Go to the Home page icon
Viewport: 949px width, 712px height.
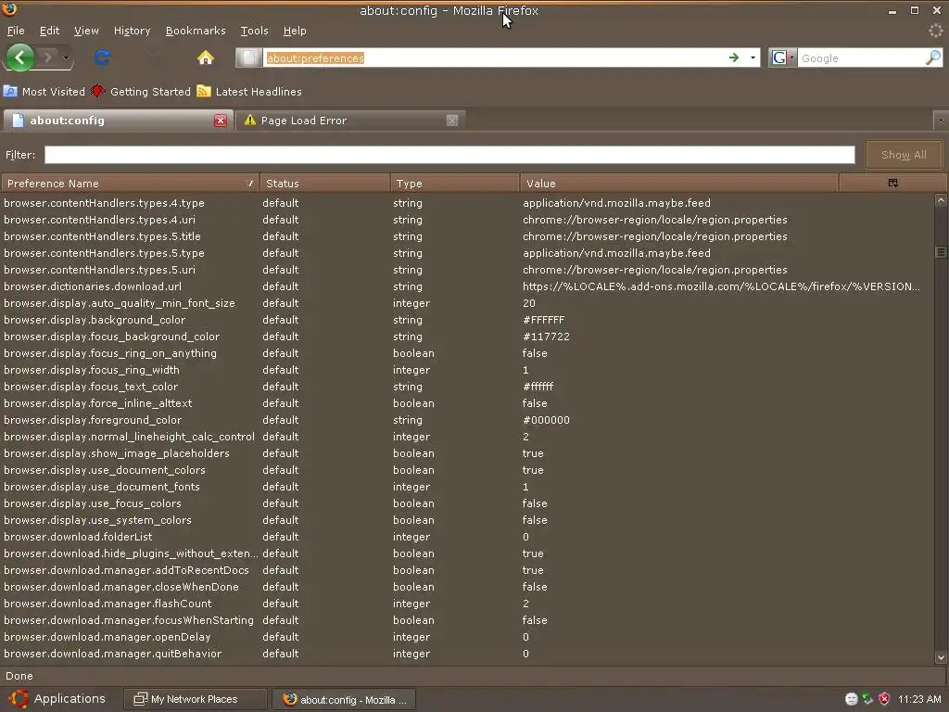tap(206, 57)
